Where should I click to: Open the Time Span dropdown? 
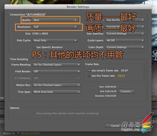(x=57, y=92)
